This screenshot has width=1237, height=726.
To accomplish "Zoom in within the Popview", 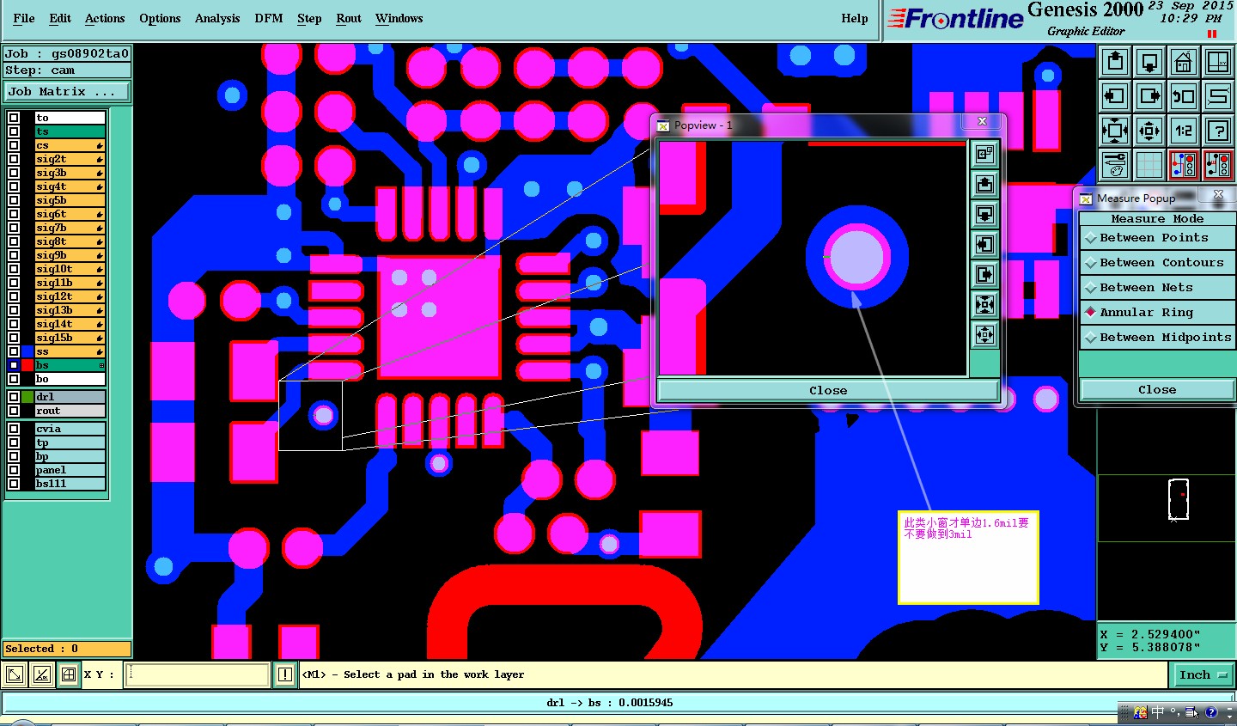I will coord(984,304).
